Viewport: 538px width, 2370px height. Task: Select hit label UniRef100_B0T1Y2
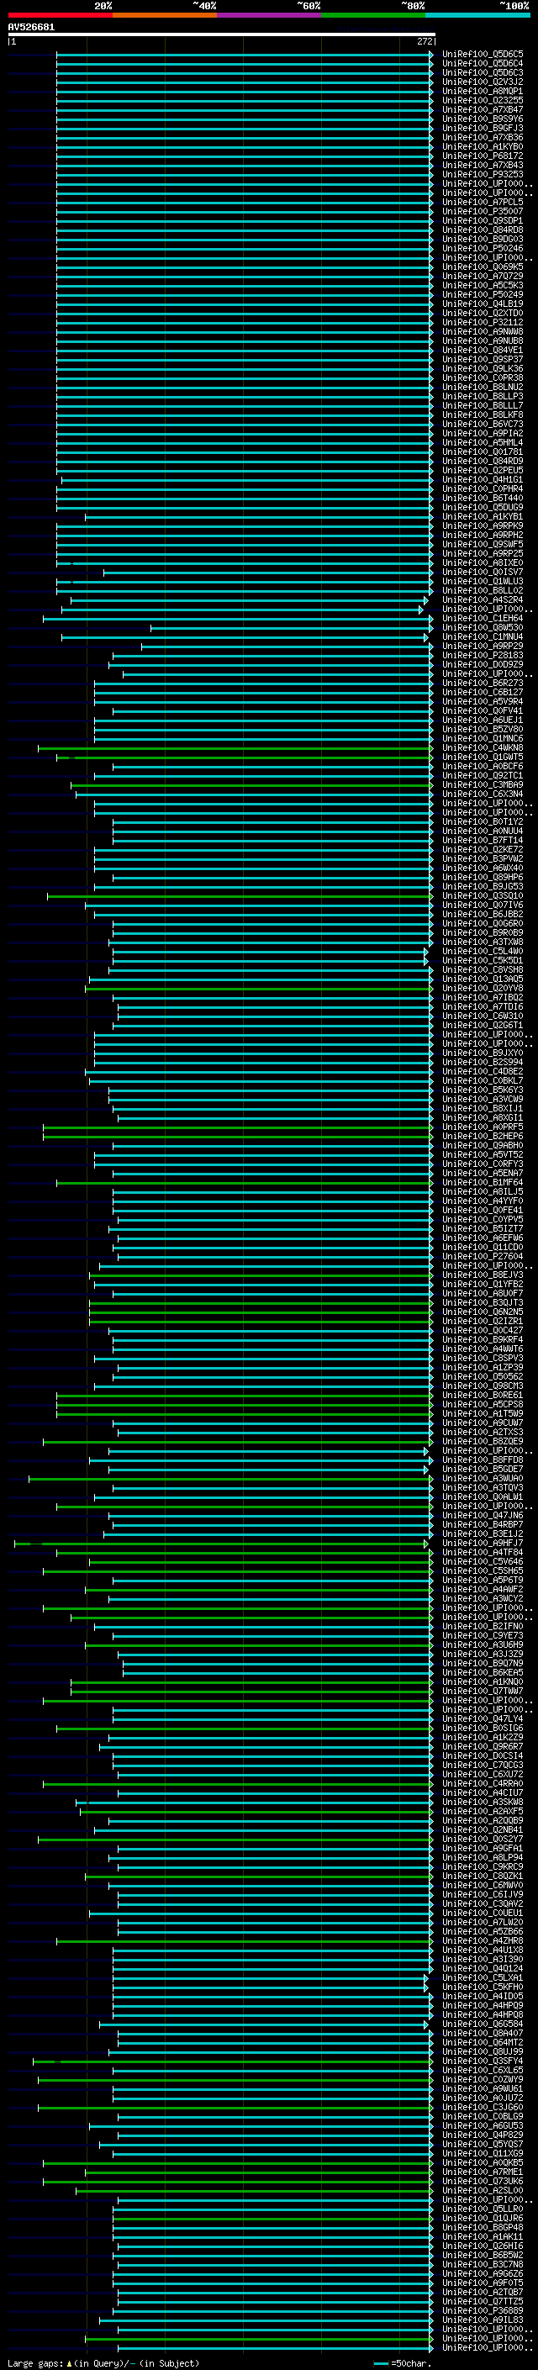pyautogui.click(x=482, y=822)
